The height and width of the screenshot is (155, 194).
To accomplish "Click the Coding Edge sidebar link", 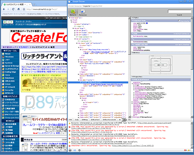I will tap(11, 72).
